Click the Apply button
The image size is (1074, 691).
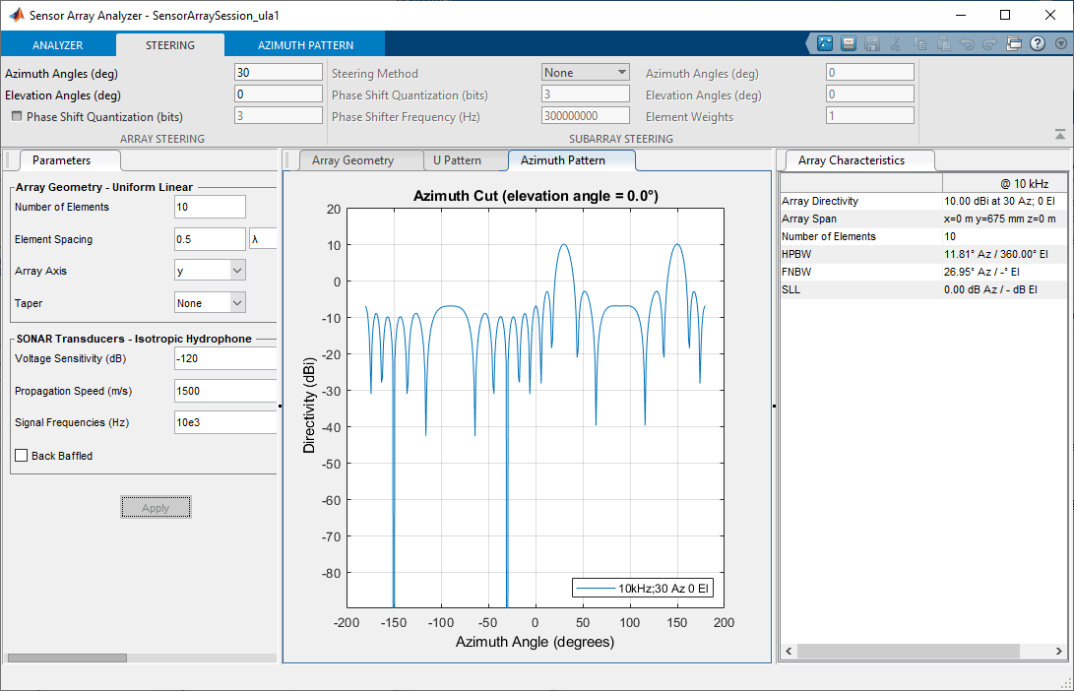pyautogui.click(x=156, y=507)
